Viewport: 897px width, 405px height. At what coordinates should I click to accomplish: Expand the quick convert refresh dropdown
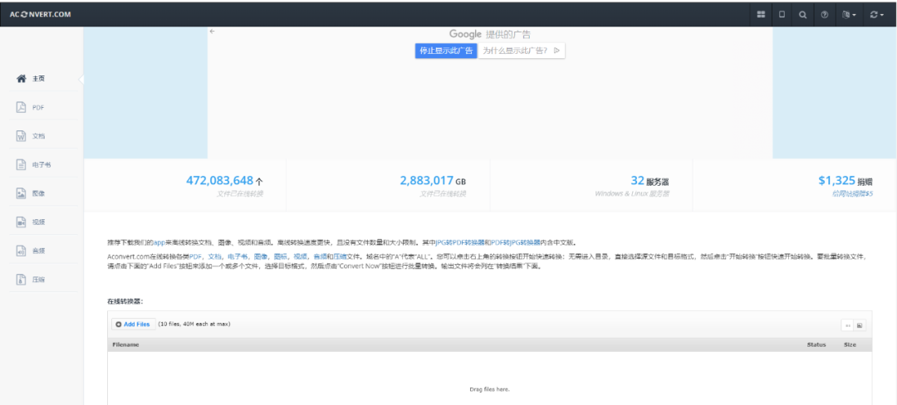pyautogui.click(x=877, y=14)
